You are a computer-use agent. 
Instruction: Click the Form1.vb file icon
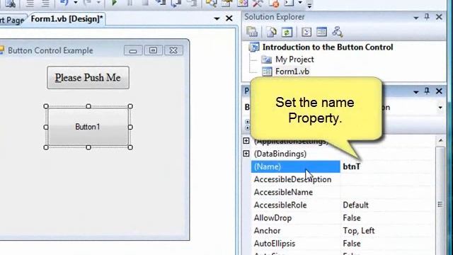click(x=267, y=72)
